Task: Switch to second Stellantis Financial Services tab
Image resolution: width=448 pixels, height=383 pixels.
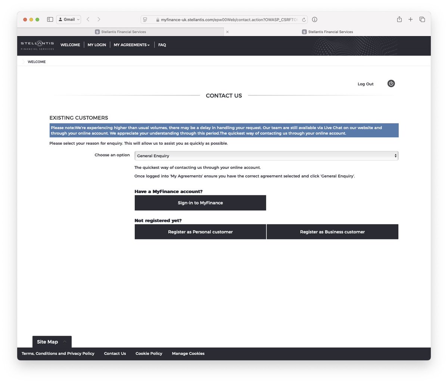Action: pyautogui.click(x=327, y=32)
